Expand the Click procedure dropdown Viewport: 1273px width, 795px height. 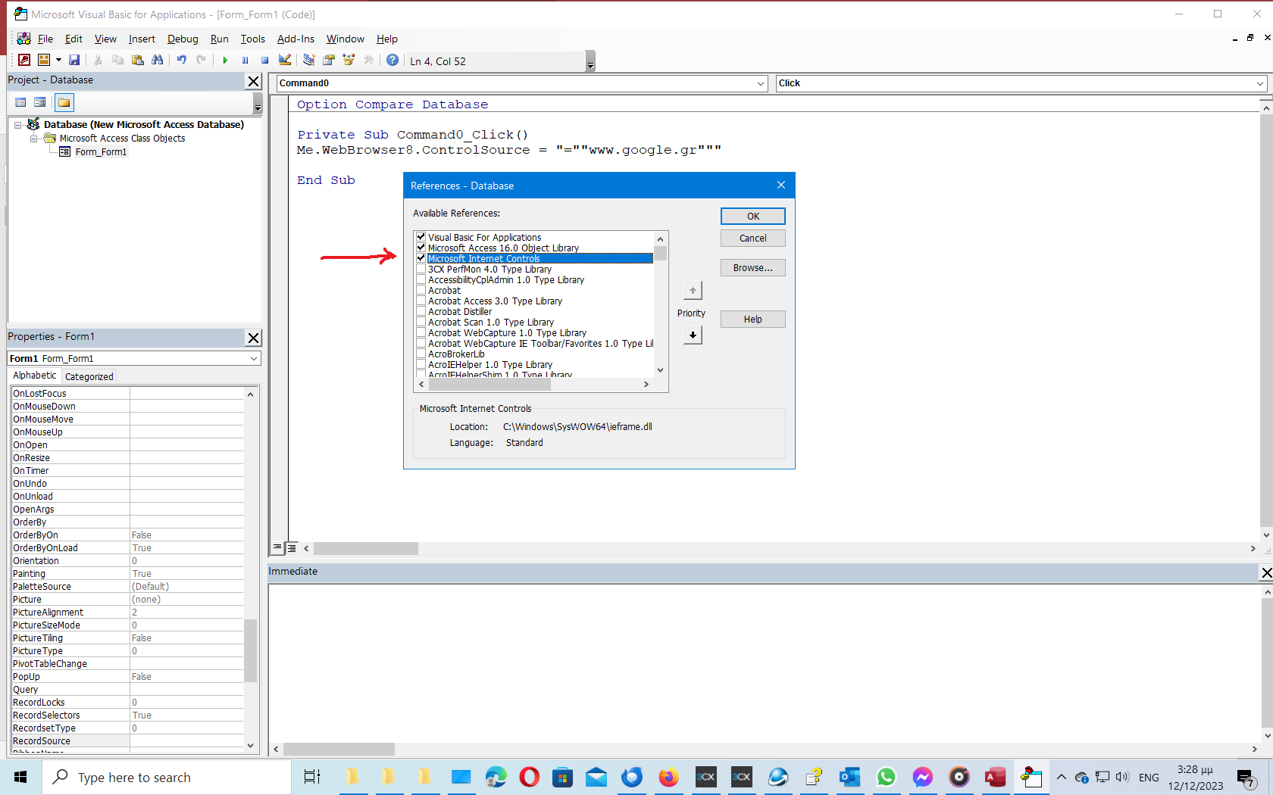(x=1259, y=83)
